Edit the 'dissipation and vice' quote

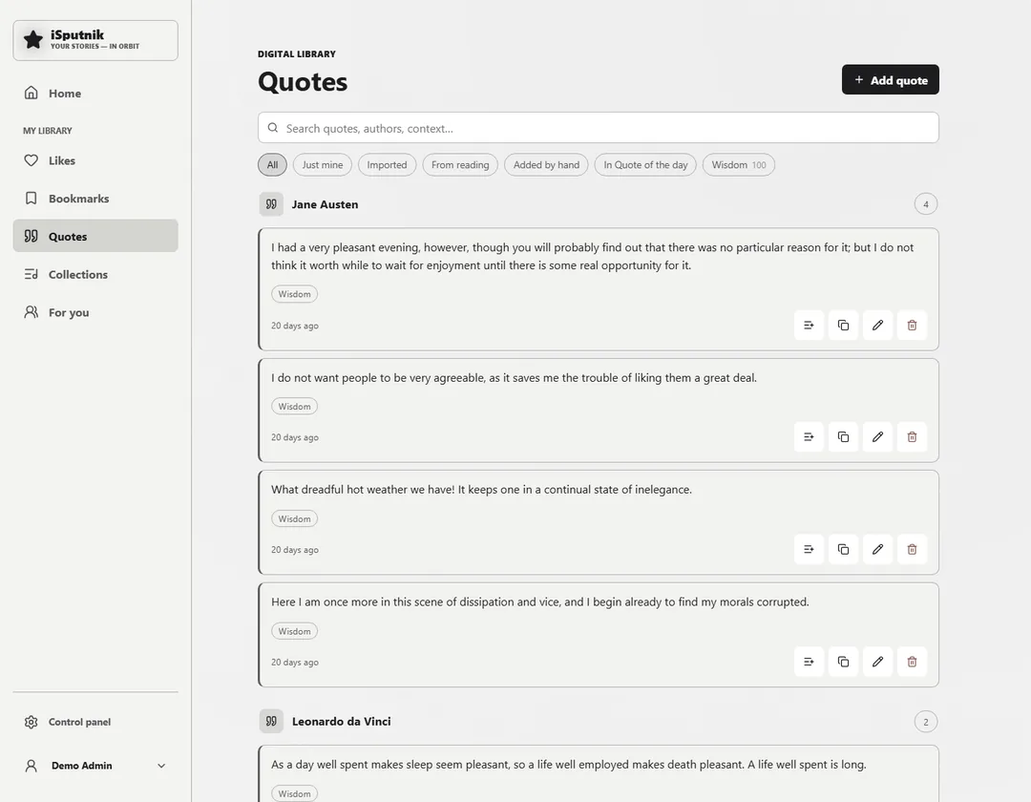click(x=878, y=662)
